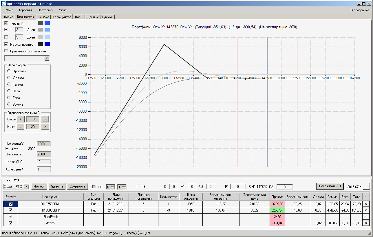Switch to the Улыбка tab
The width and height of the screenshot is (373, 237).
tap(43, 17)
